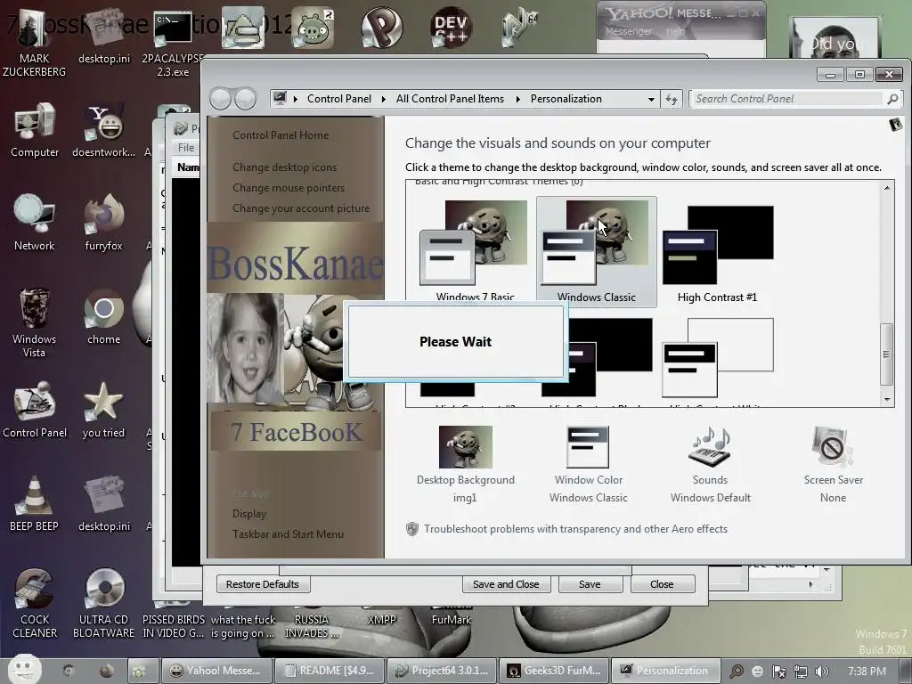Viewport: 912px width, 684px height.
Task: Switch to Geeks3D FurMark taskbar button
Action: [x=554, y=670]
